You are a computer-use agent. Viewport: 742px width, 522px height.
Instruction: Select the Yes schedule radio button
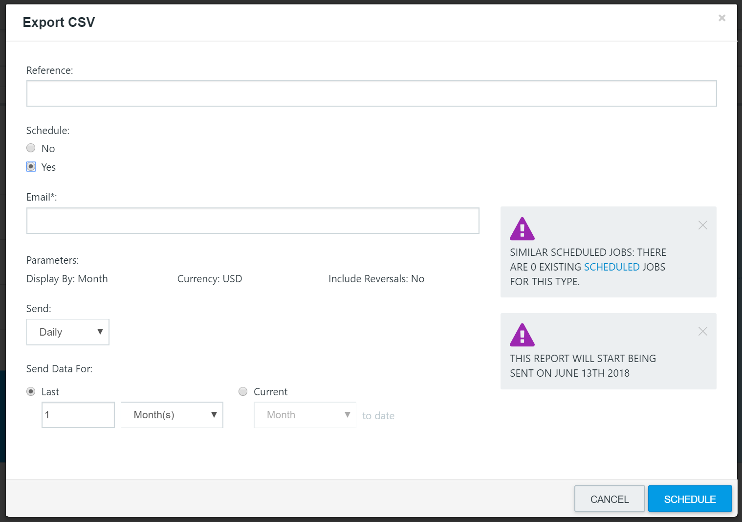[31, 166]
